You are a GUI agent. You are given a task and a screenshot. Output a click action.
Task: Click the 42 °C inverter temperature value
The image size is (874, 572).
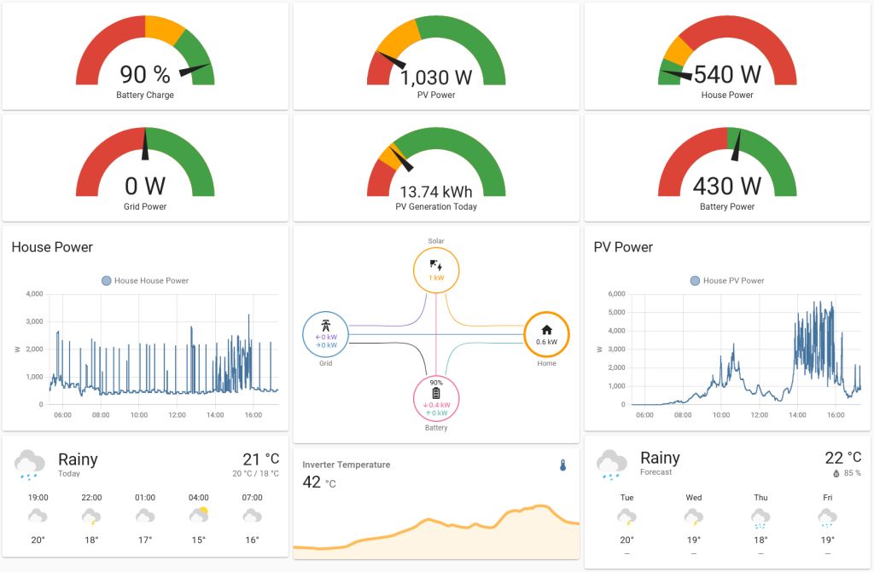[319, 482]
